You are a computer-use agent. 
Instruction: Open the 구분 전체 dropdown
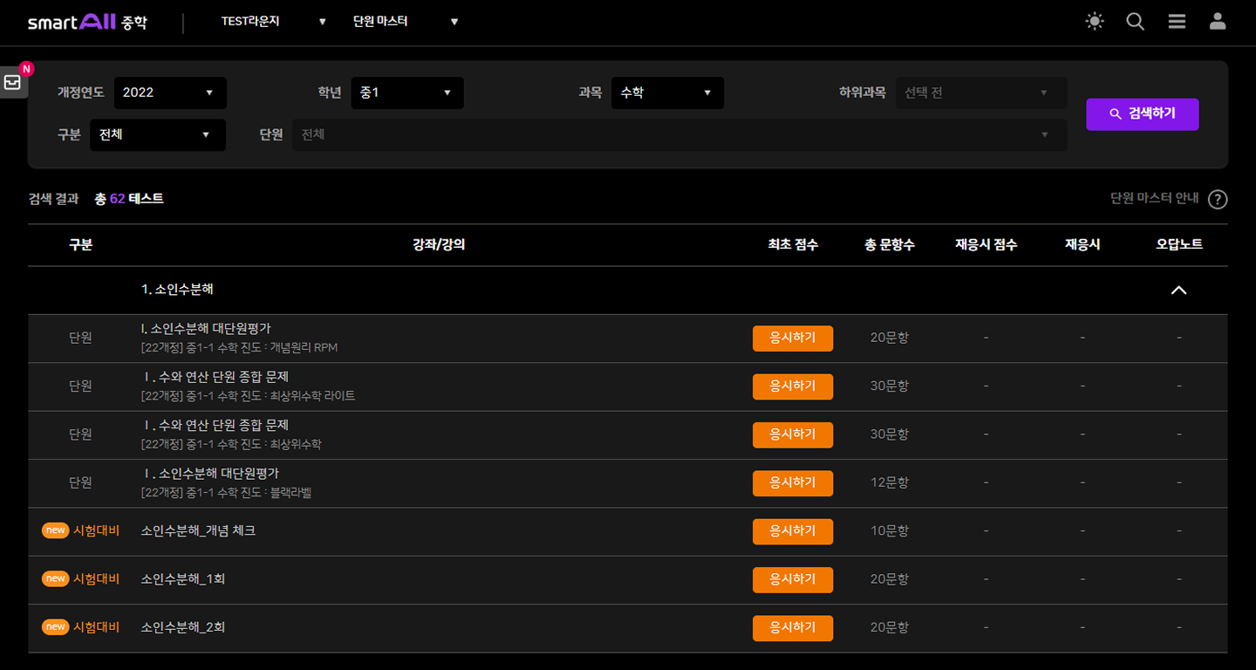pyautogui.click(x=157, y=135)
